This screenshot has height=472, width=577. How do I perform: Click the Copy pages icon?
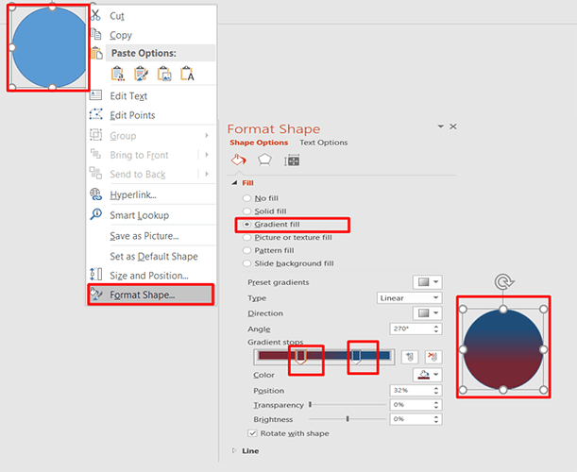(95, 34)
